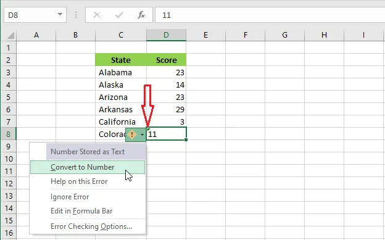This screenshot has width=385, height=240.
Task: Select column F header
Action: pyautogui.click(x=246, y=35)
